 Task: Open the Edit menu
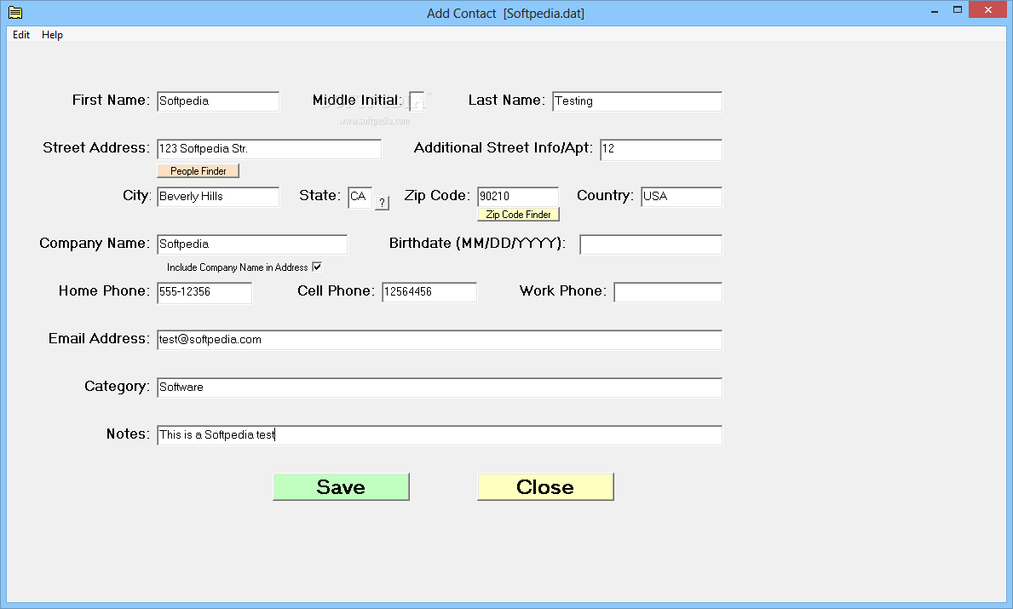click(x=21, y=35)
